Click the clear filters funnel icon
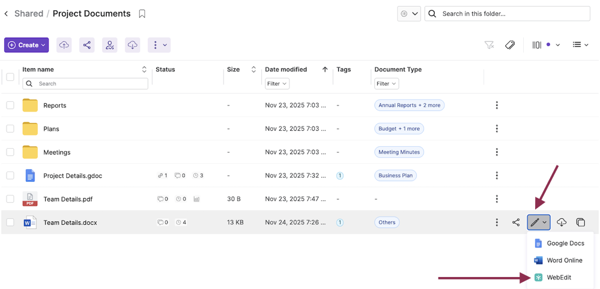This screenshot has width=600, height=289. [489, 45]
